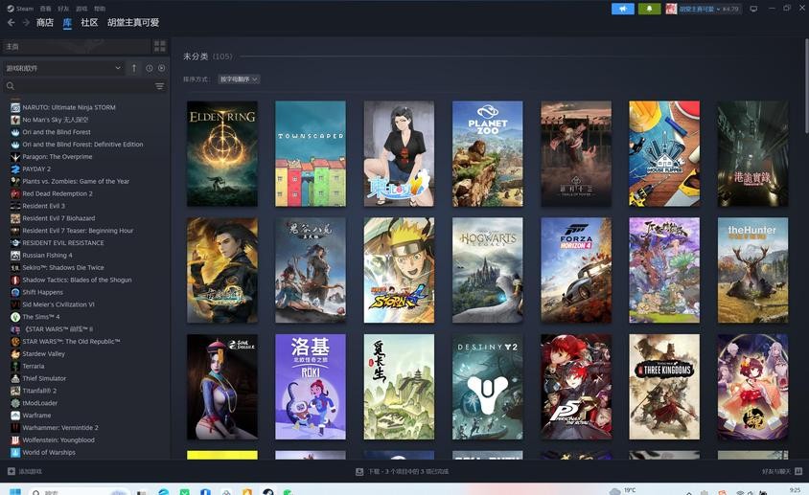
Task: Select Stardew Valley in the game list
Action: pos(43,353)
